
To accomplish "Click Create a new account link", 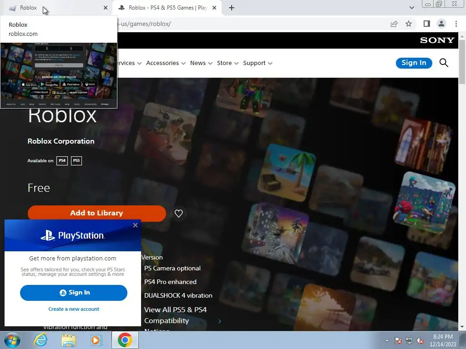I will [74, 309].
